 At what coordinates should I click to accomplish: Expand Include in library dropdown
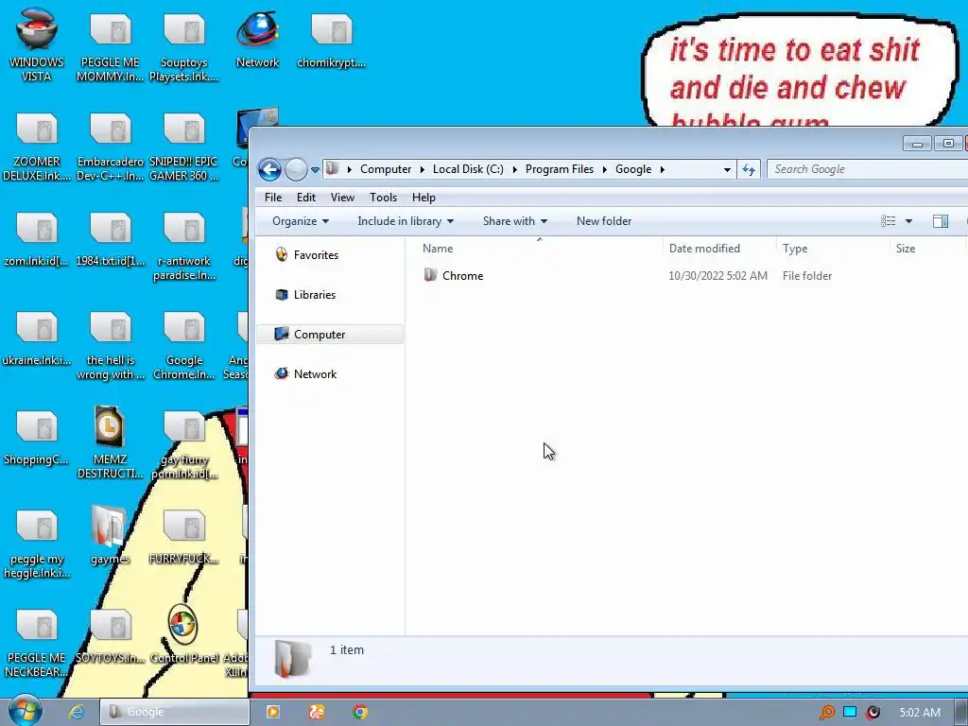point(406,221)
